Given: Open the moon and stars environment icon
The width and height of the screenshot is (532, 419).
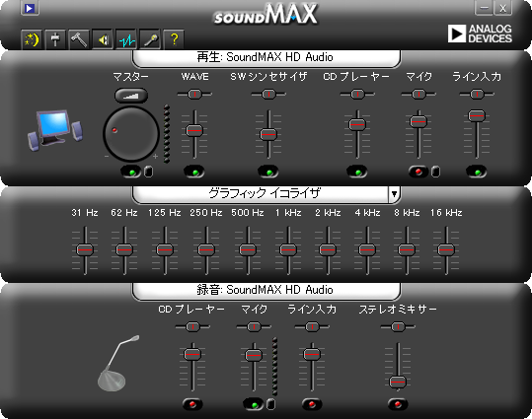Looking at the screenshot, I should [32, 40].
